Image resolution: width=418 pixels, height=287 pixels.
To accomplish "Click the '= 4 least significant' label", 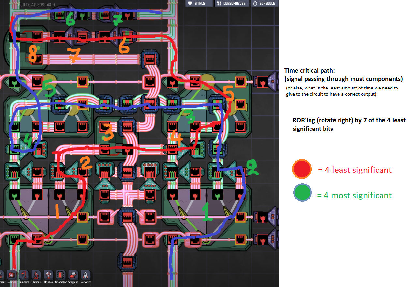I will coord(355,170).
